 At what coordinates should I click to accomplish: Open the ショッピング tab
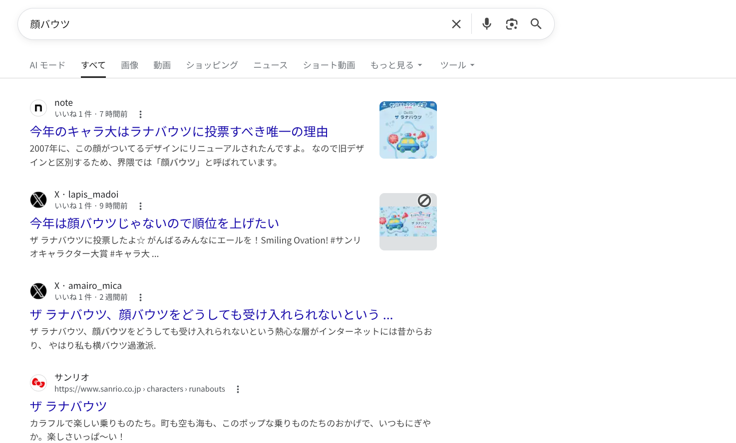click(x=212, y=65)
